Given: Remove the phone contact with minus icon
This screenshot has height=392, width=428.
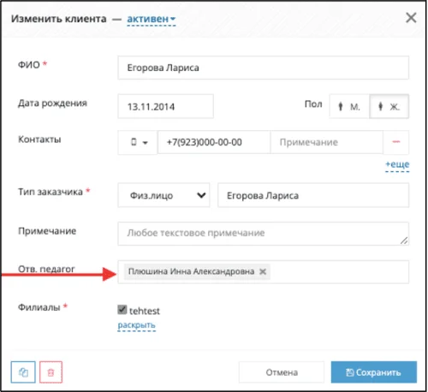Looking at the screenshot, I should click(x=395, y=142).
